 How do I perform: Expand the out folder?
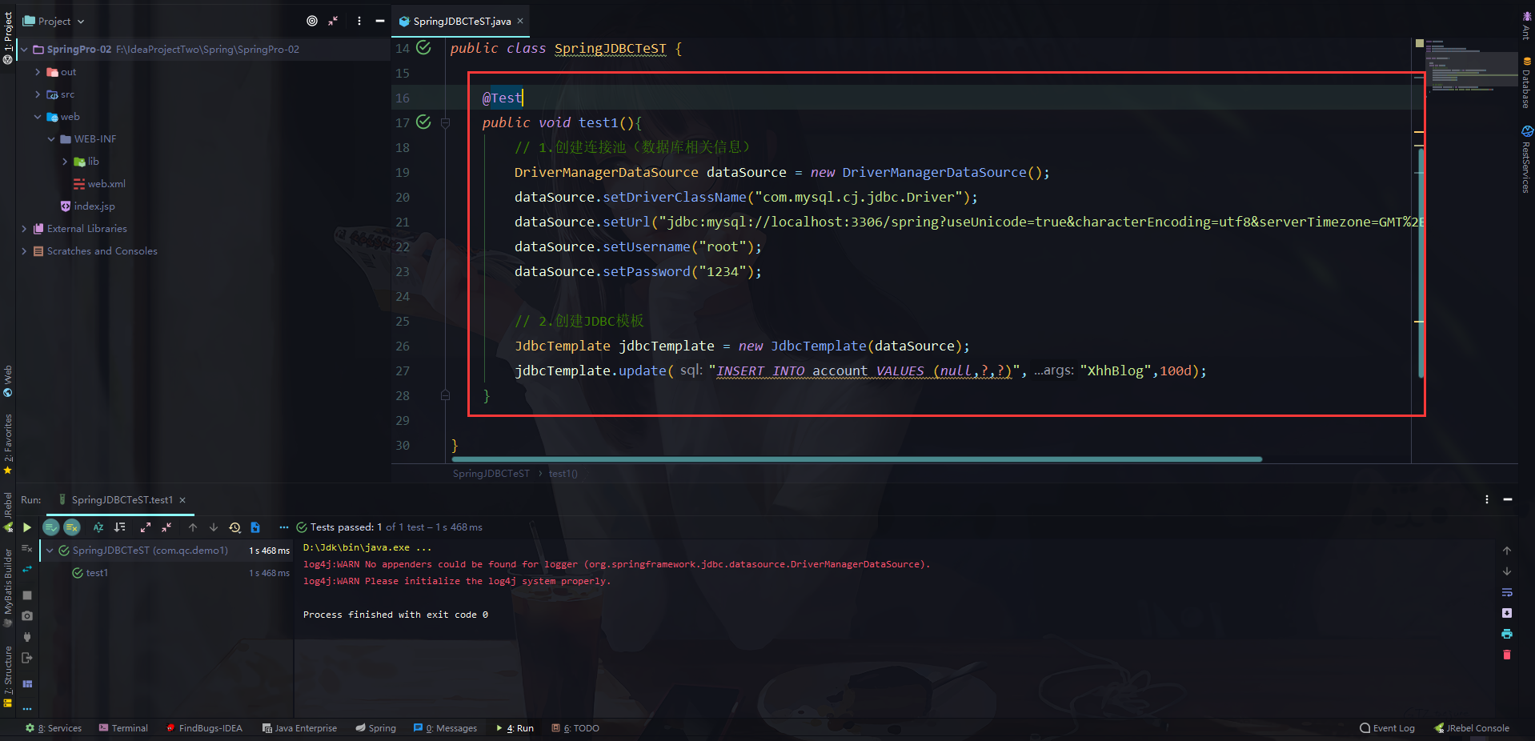click(x=38, y=72)
